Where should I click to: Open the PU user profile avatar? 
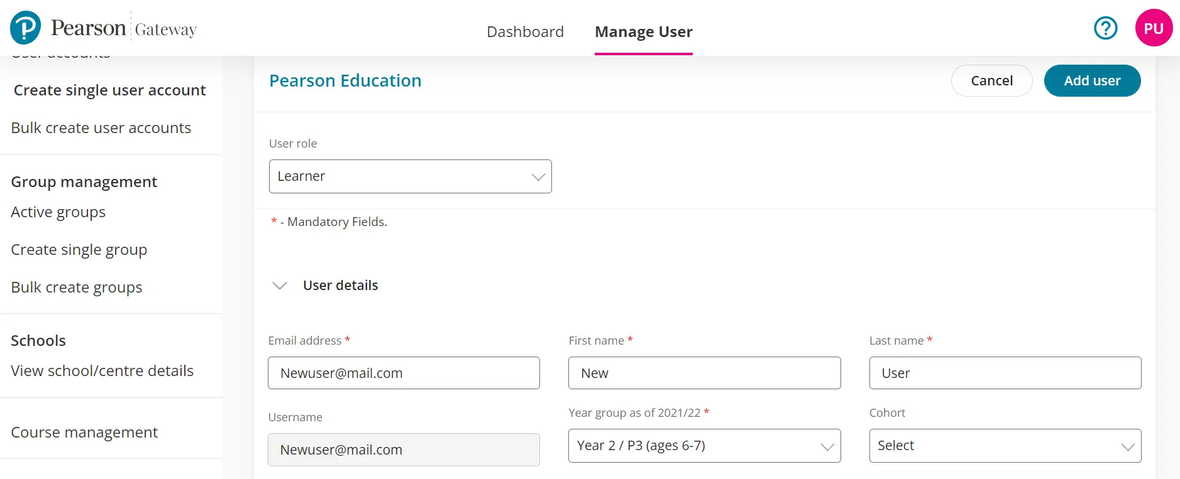click(1153, 28)
